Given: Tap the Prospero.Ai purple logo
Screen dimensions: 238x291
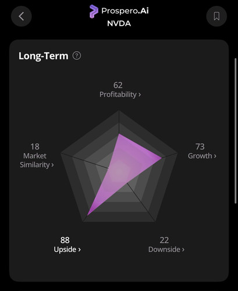Looking at the screenshot, I should 94,11.
